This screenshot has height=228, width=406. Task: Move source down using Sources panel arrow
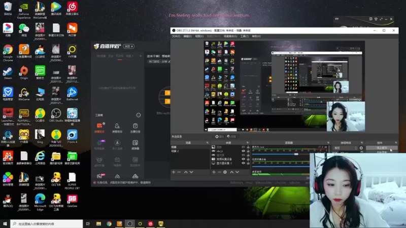(237, 172)
